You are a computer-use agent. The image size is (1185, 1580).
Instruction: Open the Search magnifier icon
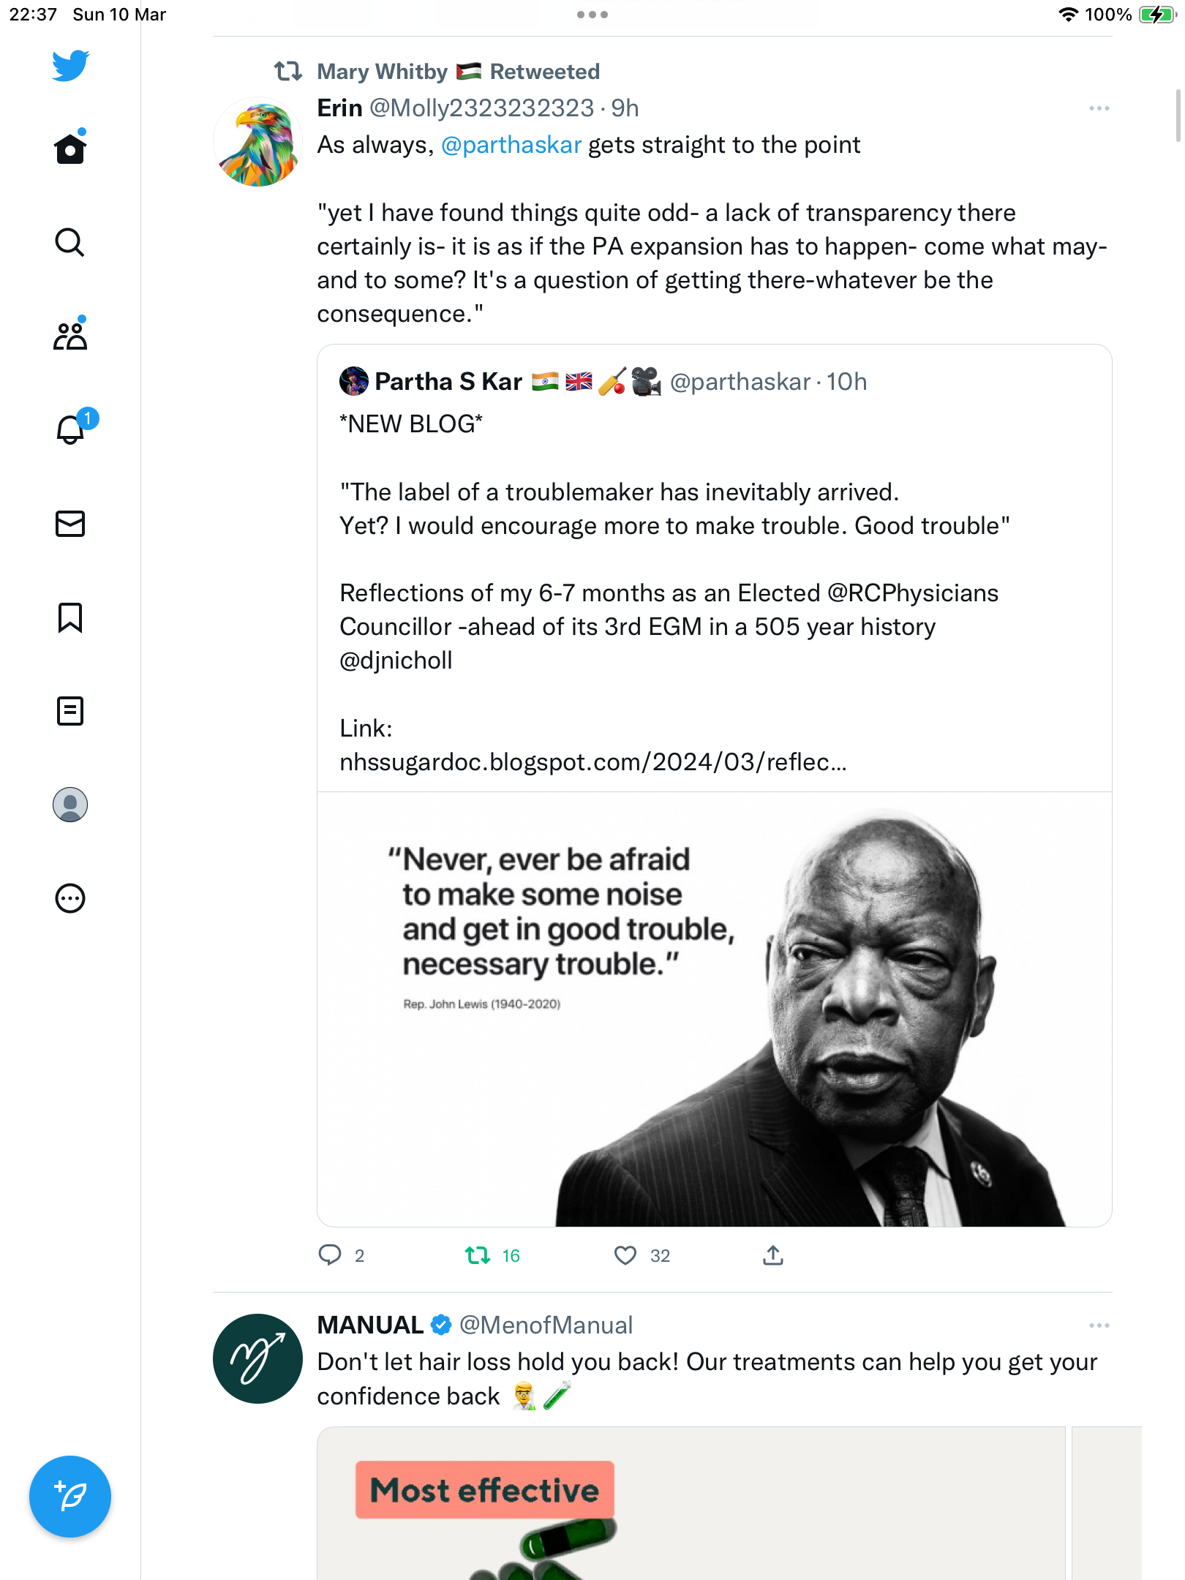click(70, 242)
